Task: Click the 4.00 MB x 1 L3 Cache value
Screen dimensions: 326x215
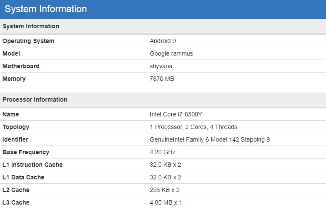Action: (x=166, y=203)
